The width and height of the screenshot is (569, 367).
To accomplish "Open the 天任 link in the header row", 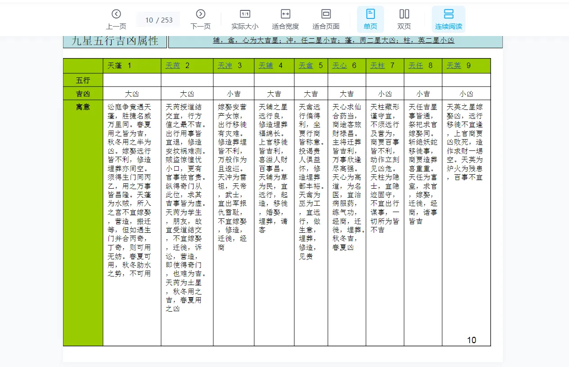I will click(415, 65).
